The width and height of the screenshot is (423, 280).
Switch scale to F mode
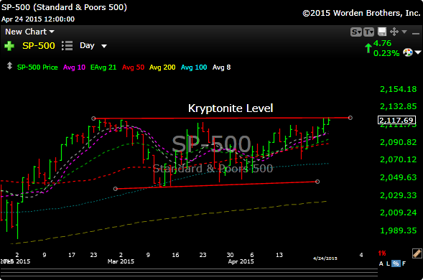click(404, 263)
